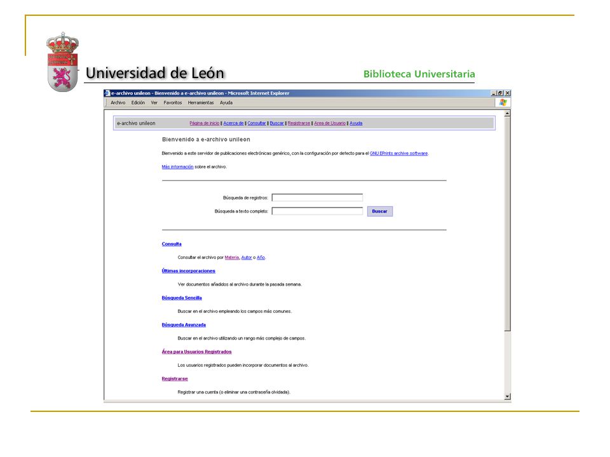Image resolution: width=610 pixels, height=457 pixels.
Task: Restore the Internet Explorer window
Action: pyautogui.click(x=500, y=93)
